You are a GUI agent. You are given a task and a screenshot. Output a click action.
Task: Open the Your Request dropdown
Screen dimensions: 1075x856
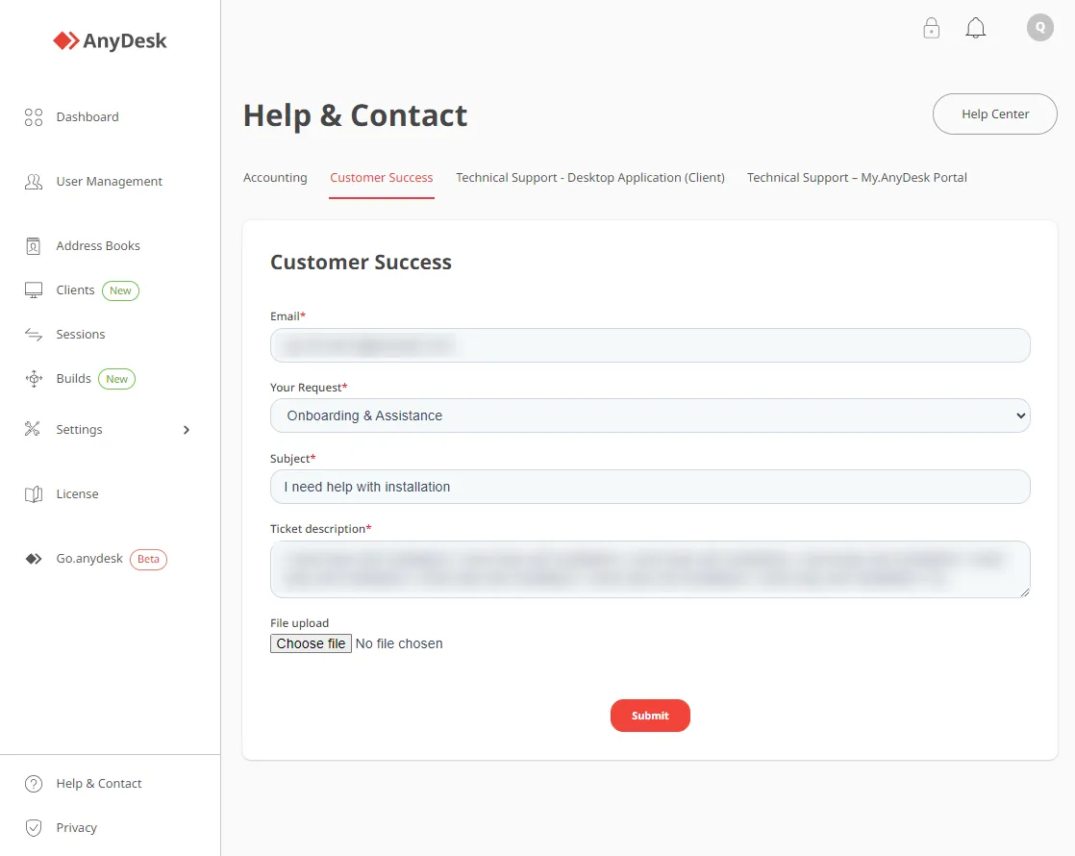coord(650,415)
